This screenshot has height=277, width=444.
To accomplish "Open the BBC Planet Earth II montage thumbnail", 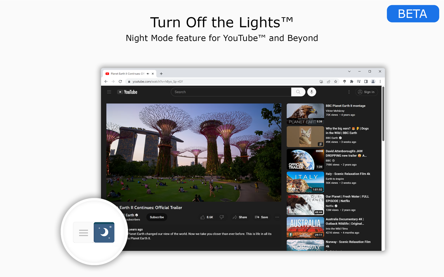I will coord(305,114).
